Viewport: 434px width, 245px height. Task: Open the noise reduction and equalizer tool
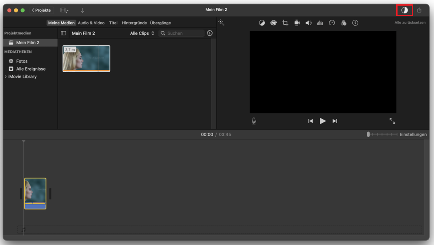(320, 23)
